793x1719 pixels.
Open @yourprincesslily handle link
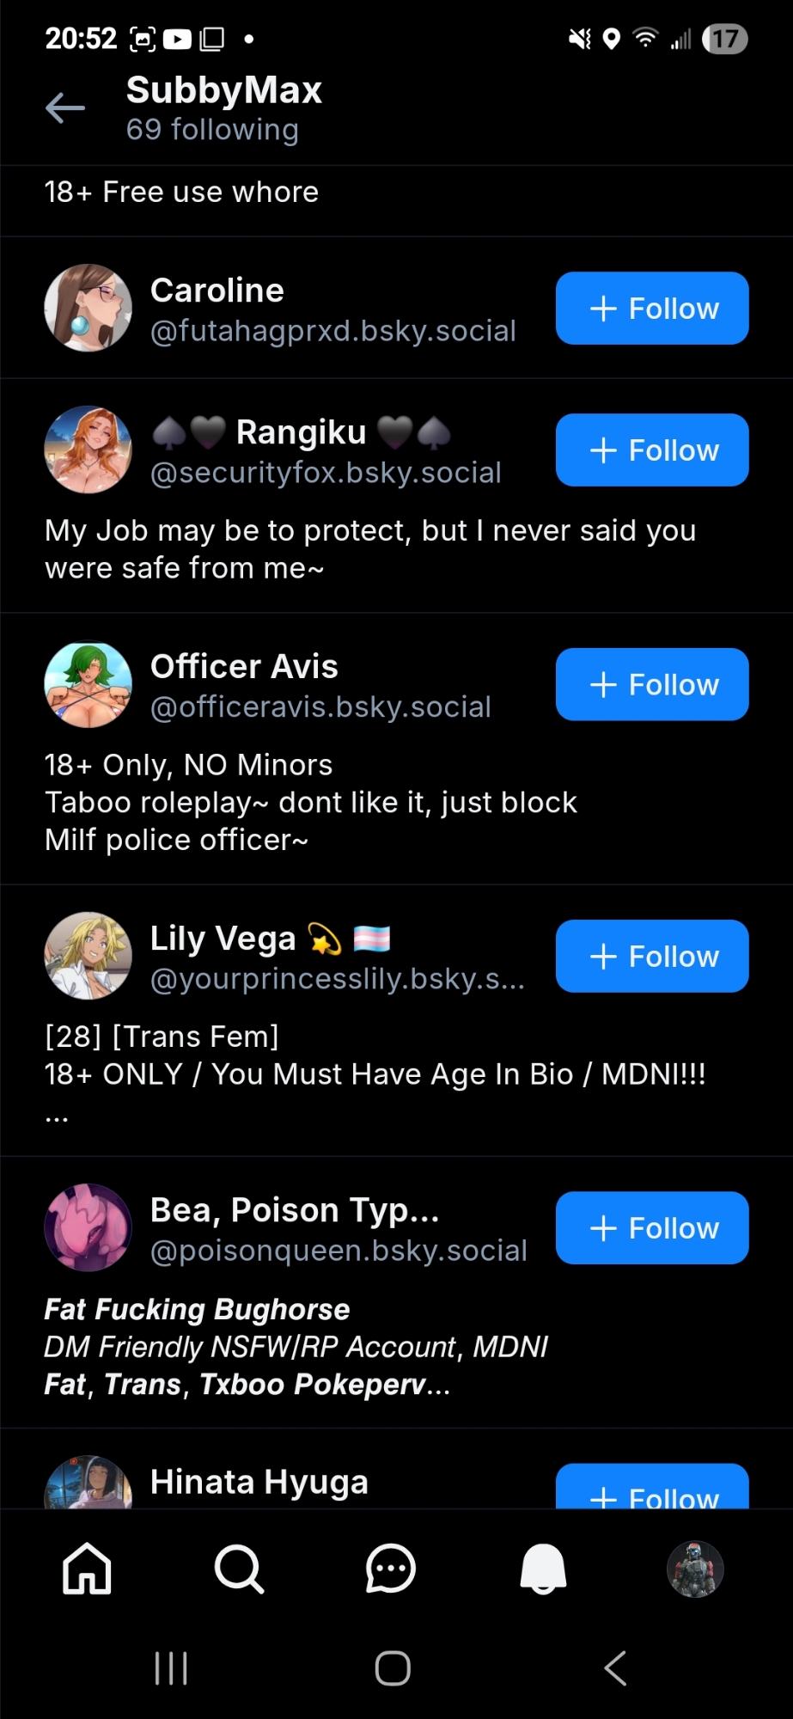pyautogui.click(x=337, y=979)
